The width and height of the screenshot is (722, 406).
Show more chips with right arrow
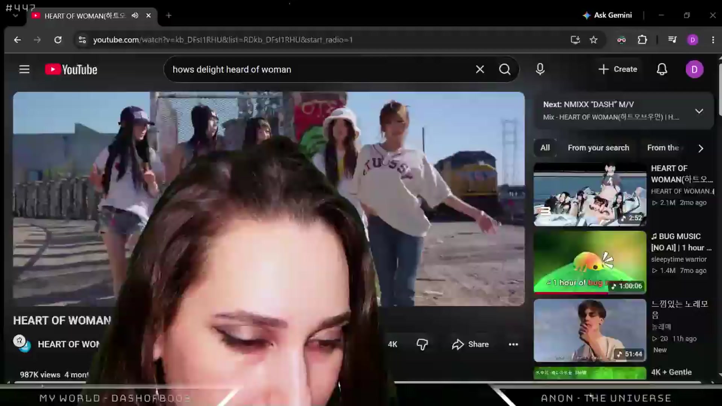701,148
